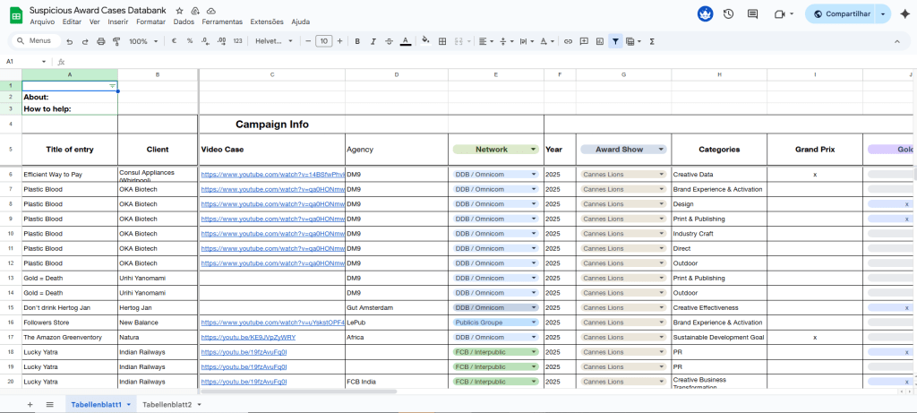Open dropdown arrow beside Compartilhar

pyautogui.click(x=883, y=14)
